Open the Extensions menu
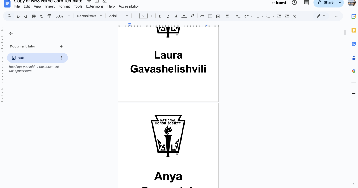The height and width of the screenshot is (188, 358). coord(95,6)
